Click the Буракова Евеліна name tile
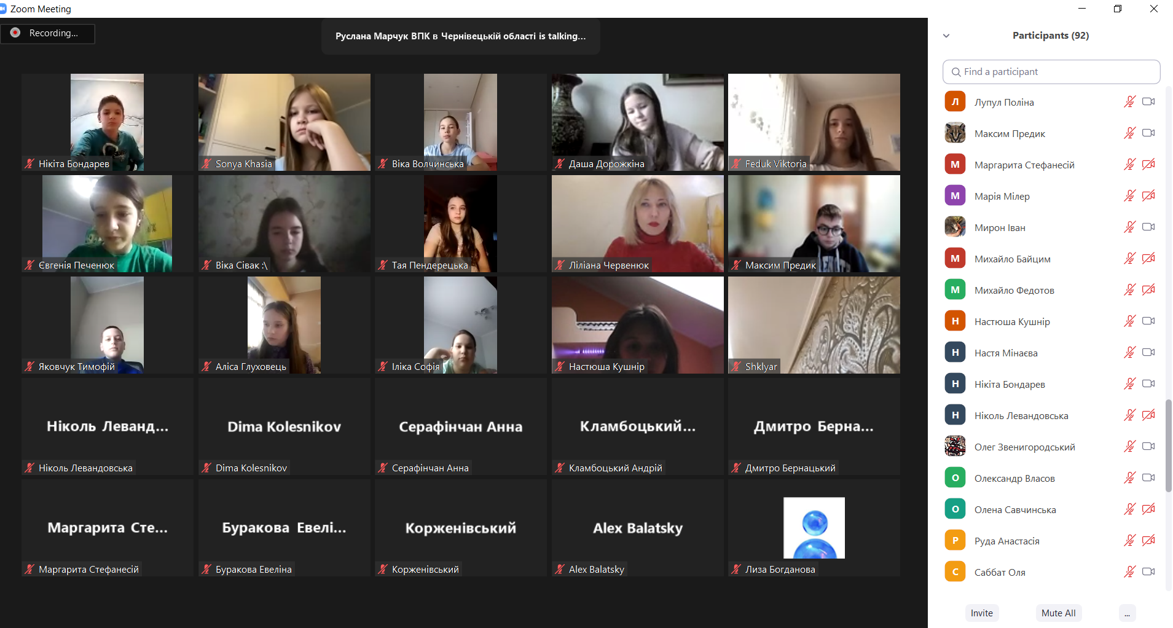 [x=284, y=528]
